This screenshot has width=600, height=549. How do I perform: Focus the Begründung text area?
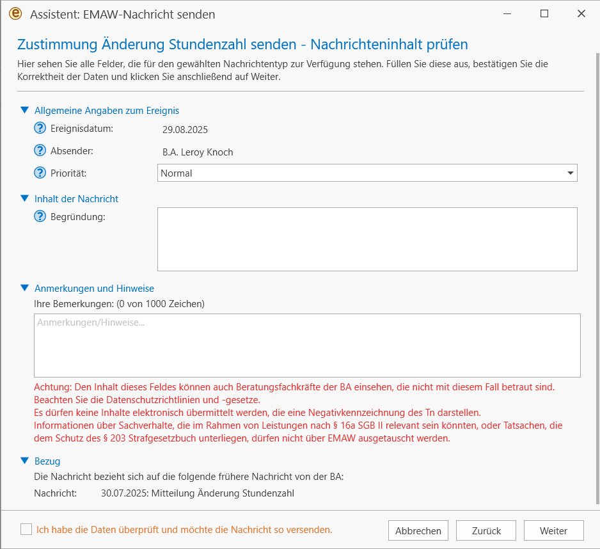(367, 239)
